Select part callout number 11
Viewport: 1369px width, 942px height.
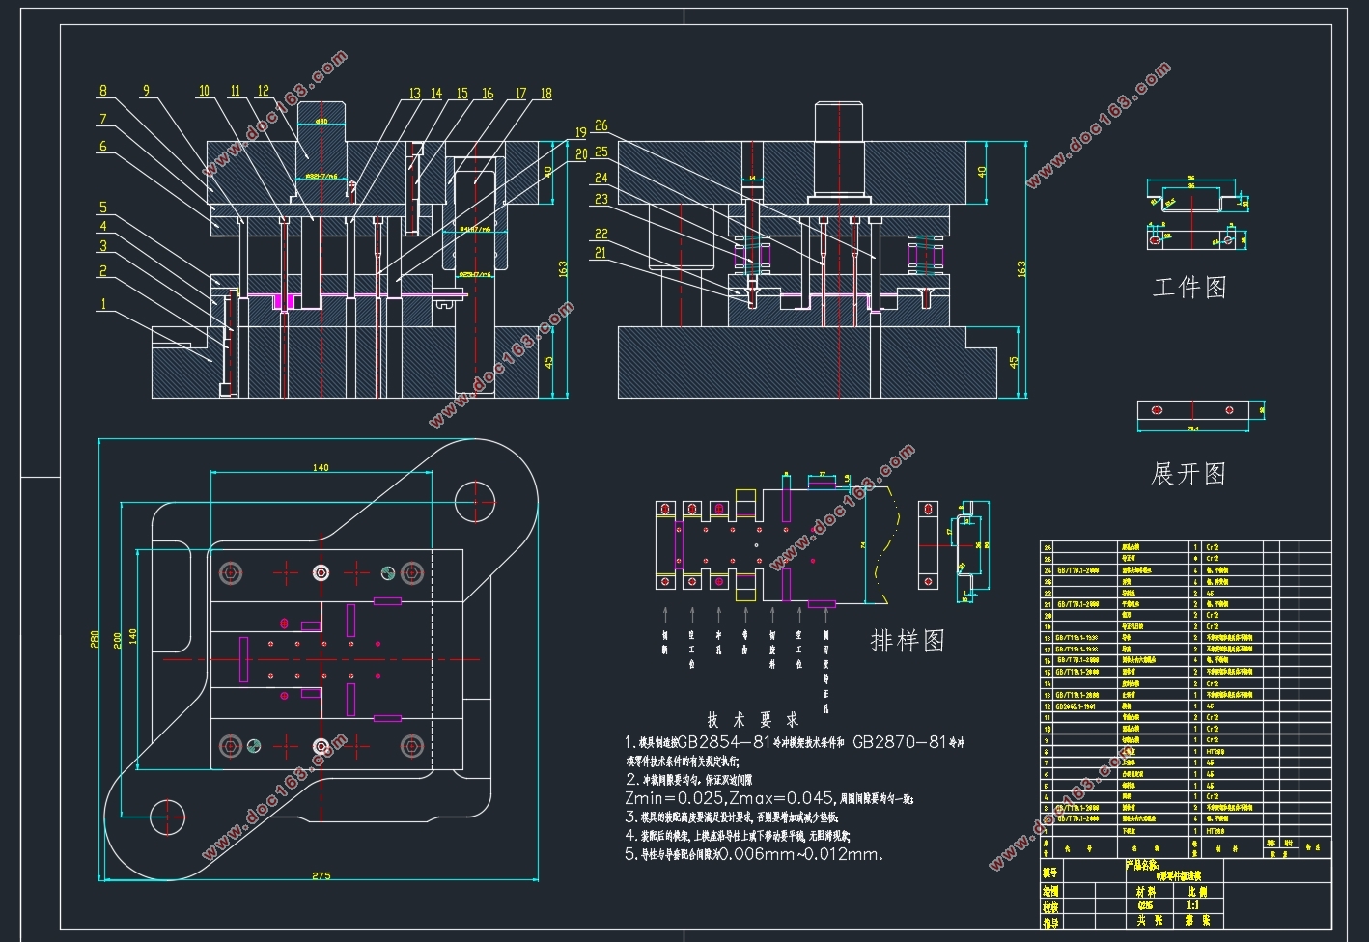235,92
